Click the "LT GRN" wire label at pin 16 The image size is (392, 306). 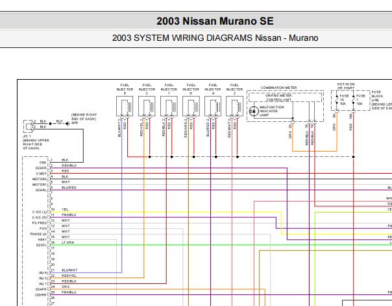click(67, 242)
